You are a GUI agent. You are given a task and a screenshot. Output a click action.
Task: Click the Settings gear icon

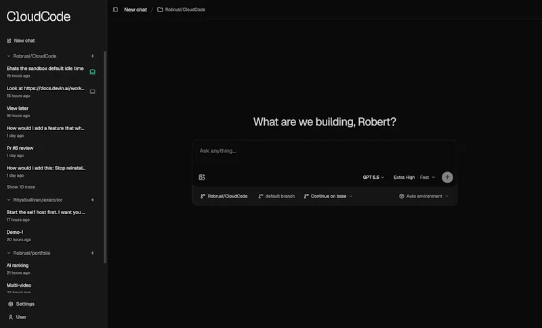pyautogui.click(x=11, y=304)
